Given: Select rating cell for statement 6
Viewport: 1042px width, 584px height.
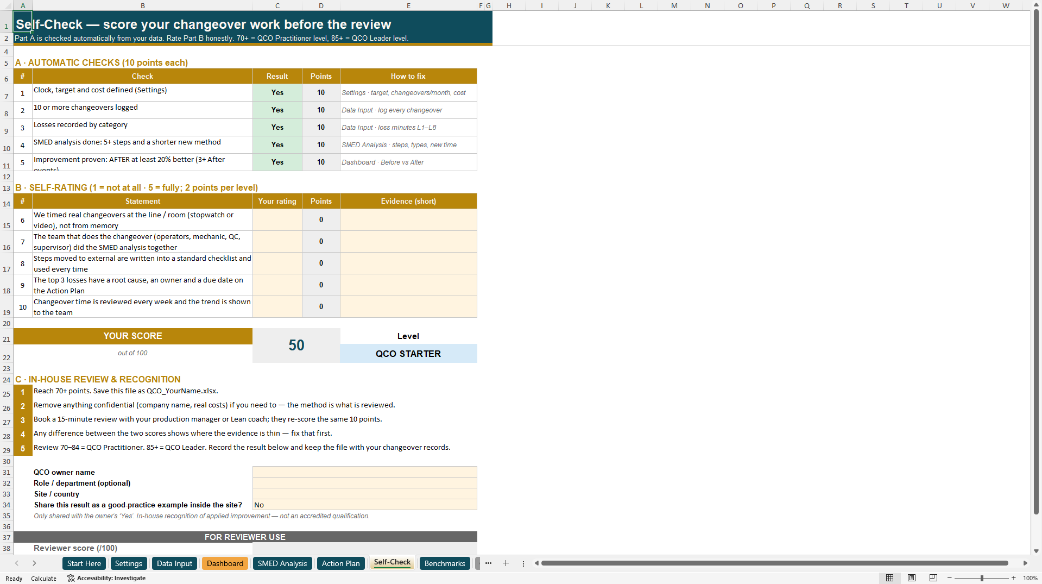Looking at the screenshot, I should [x=277, y=220].
